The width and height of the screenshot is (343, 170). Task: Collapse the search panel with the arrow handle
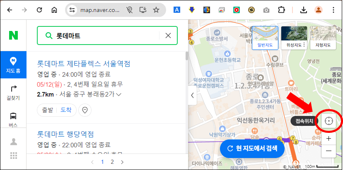tap(192, 95)
